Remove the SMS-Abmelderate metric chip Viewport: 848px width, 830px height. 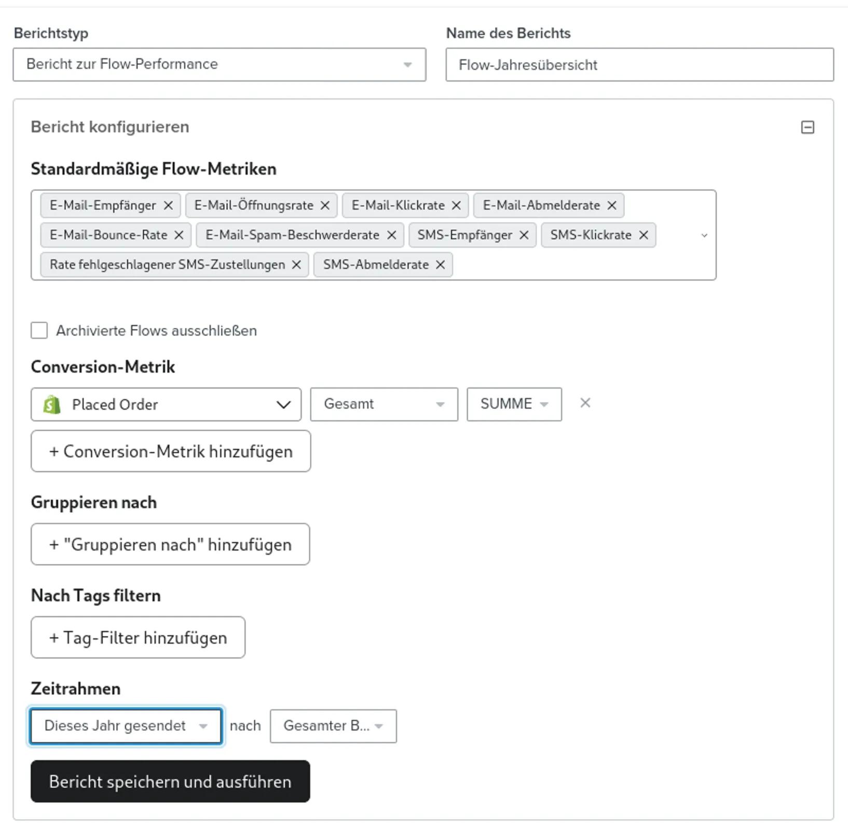click(441, 265)
